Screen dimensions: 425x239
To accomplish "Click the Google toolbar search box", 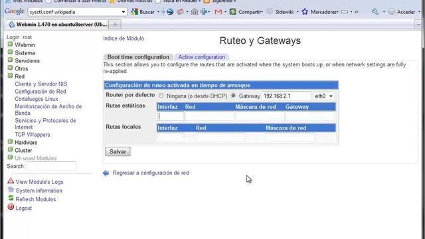I will (x=74, y=12).
